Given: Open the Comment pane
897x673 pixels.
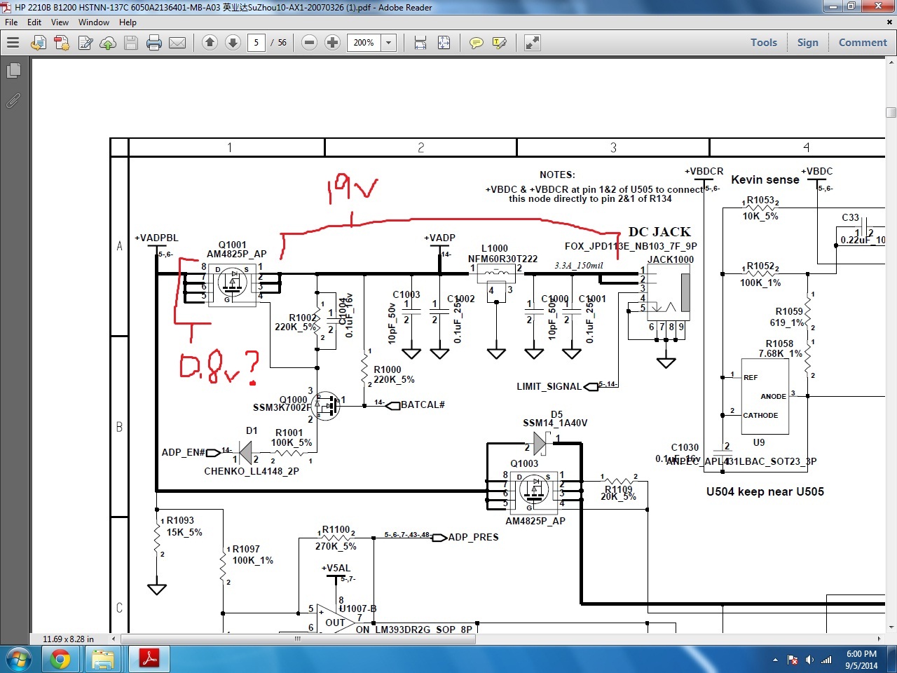Looking at the screenshot, I should [863, 43].
